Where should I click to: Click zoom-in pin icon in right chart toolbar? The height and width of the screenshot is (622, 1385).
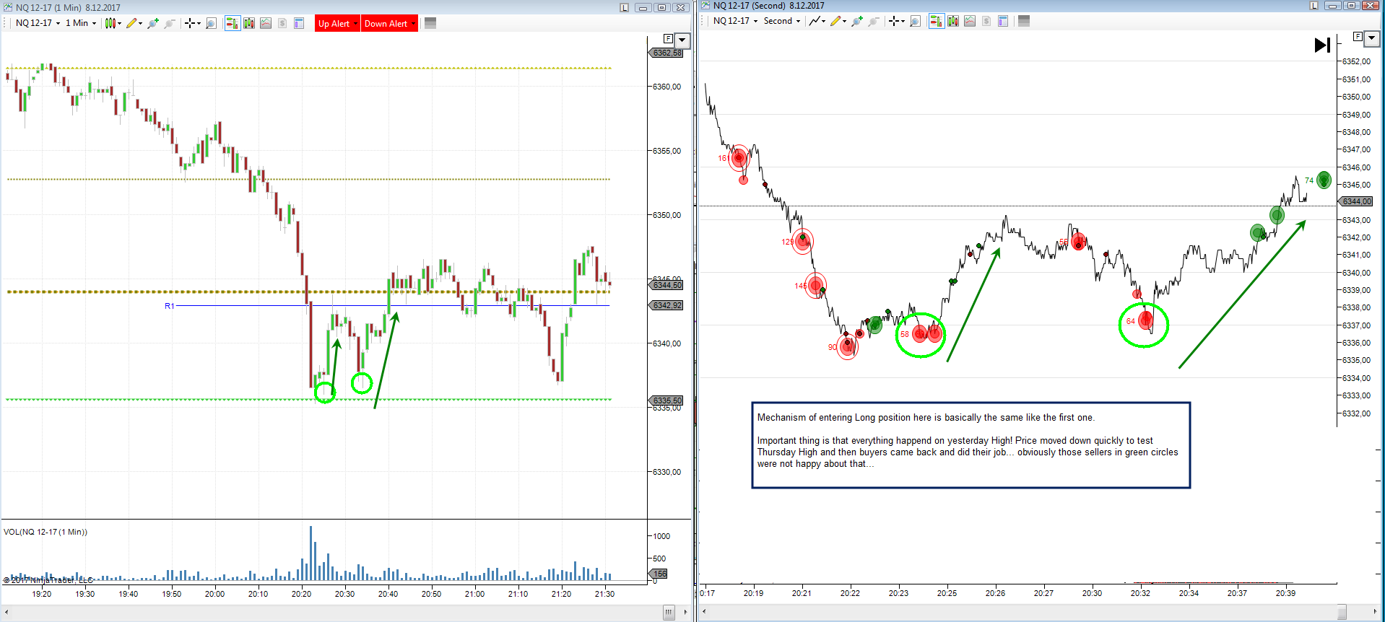click(x=856, y=21)
